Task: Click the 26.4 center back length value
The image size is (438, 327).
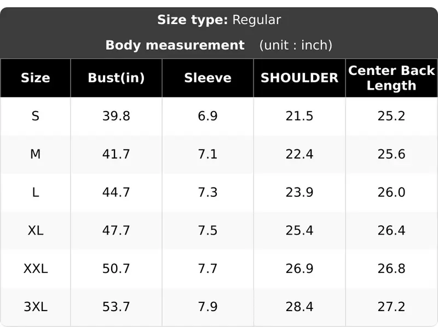Action: point(391,230)
